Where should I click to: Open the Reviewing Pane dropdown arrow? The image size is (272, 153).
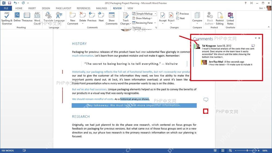[x=155, y=23]
